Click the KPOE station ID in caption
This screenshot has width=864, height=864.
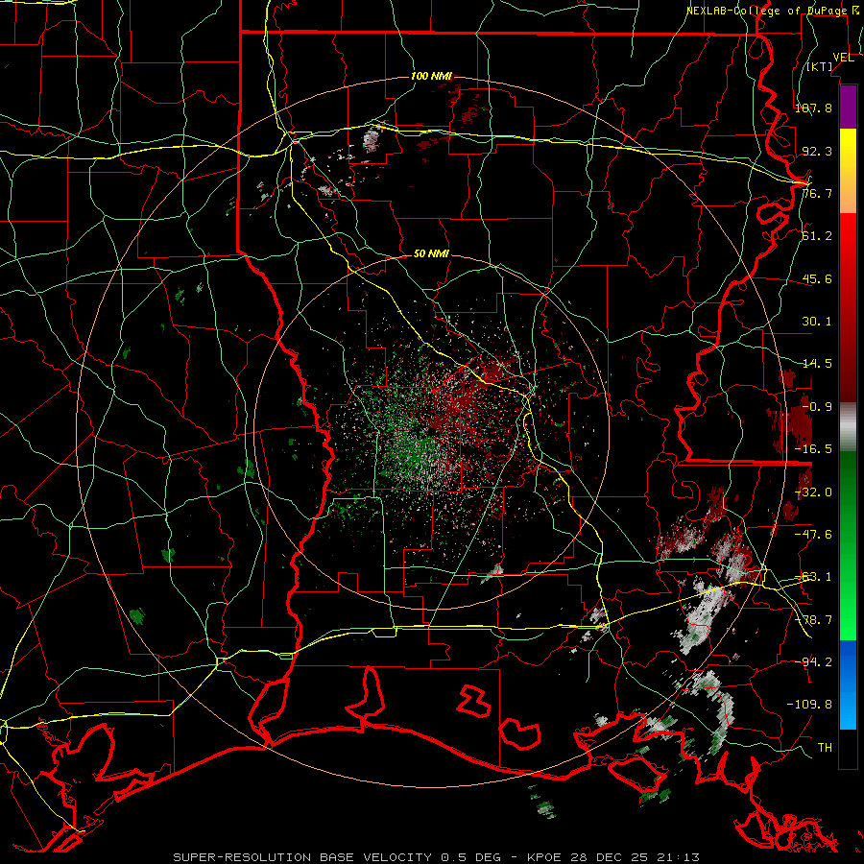coord(544,857)
